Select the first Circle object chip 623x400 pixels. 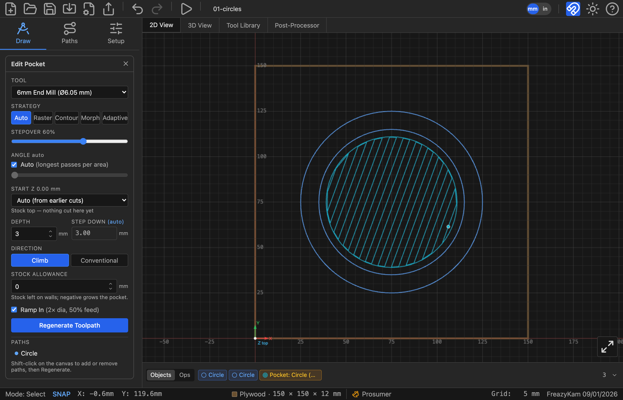pyautogui.click(x=213, y=375)
